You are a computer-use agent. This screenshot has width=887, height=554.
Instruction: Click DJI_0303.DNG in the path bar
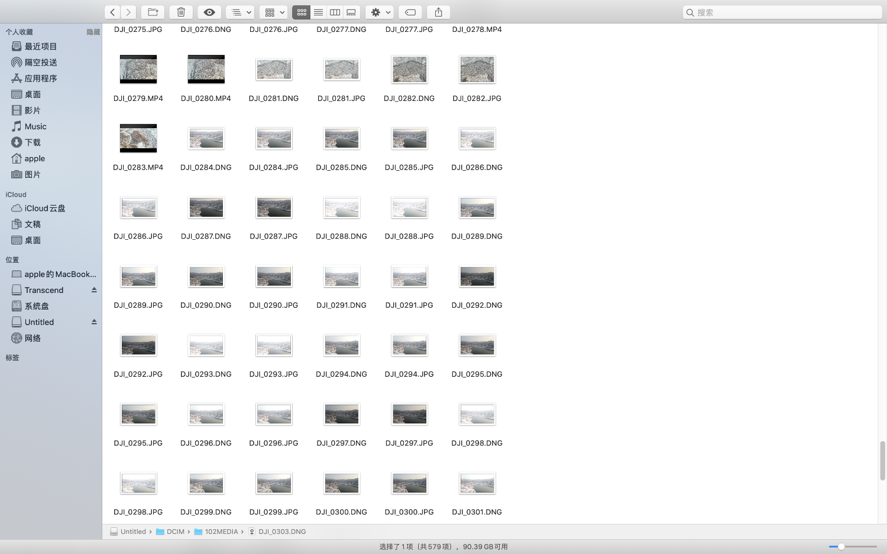[x=282, y=532]
